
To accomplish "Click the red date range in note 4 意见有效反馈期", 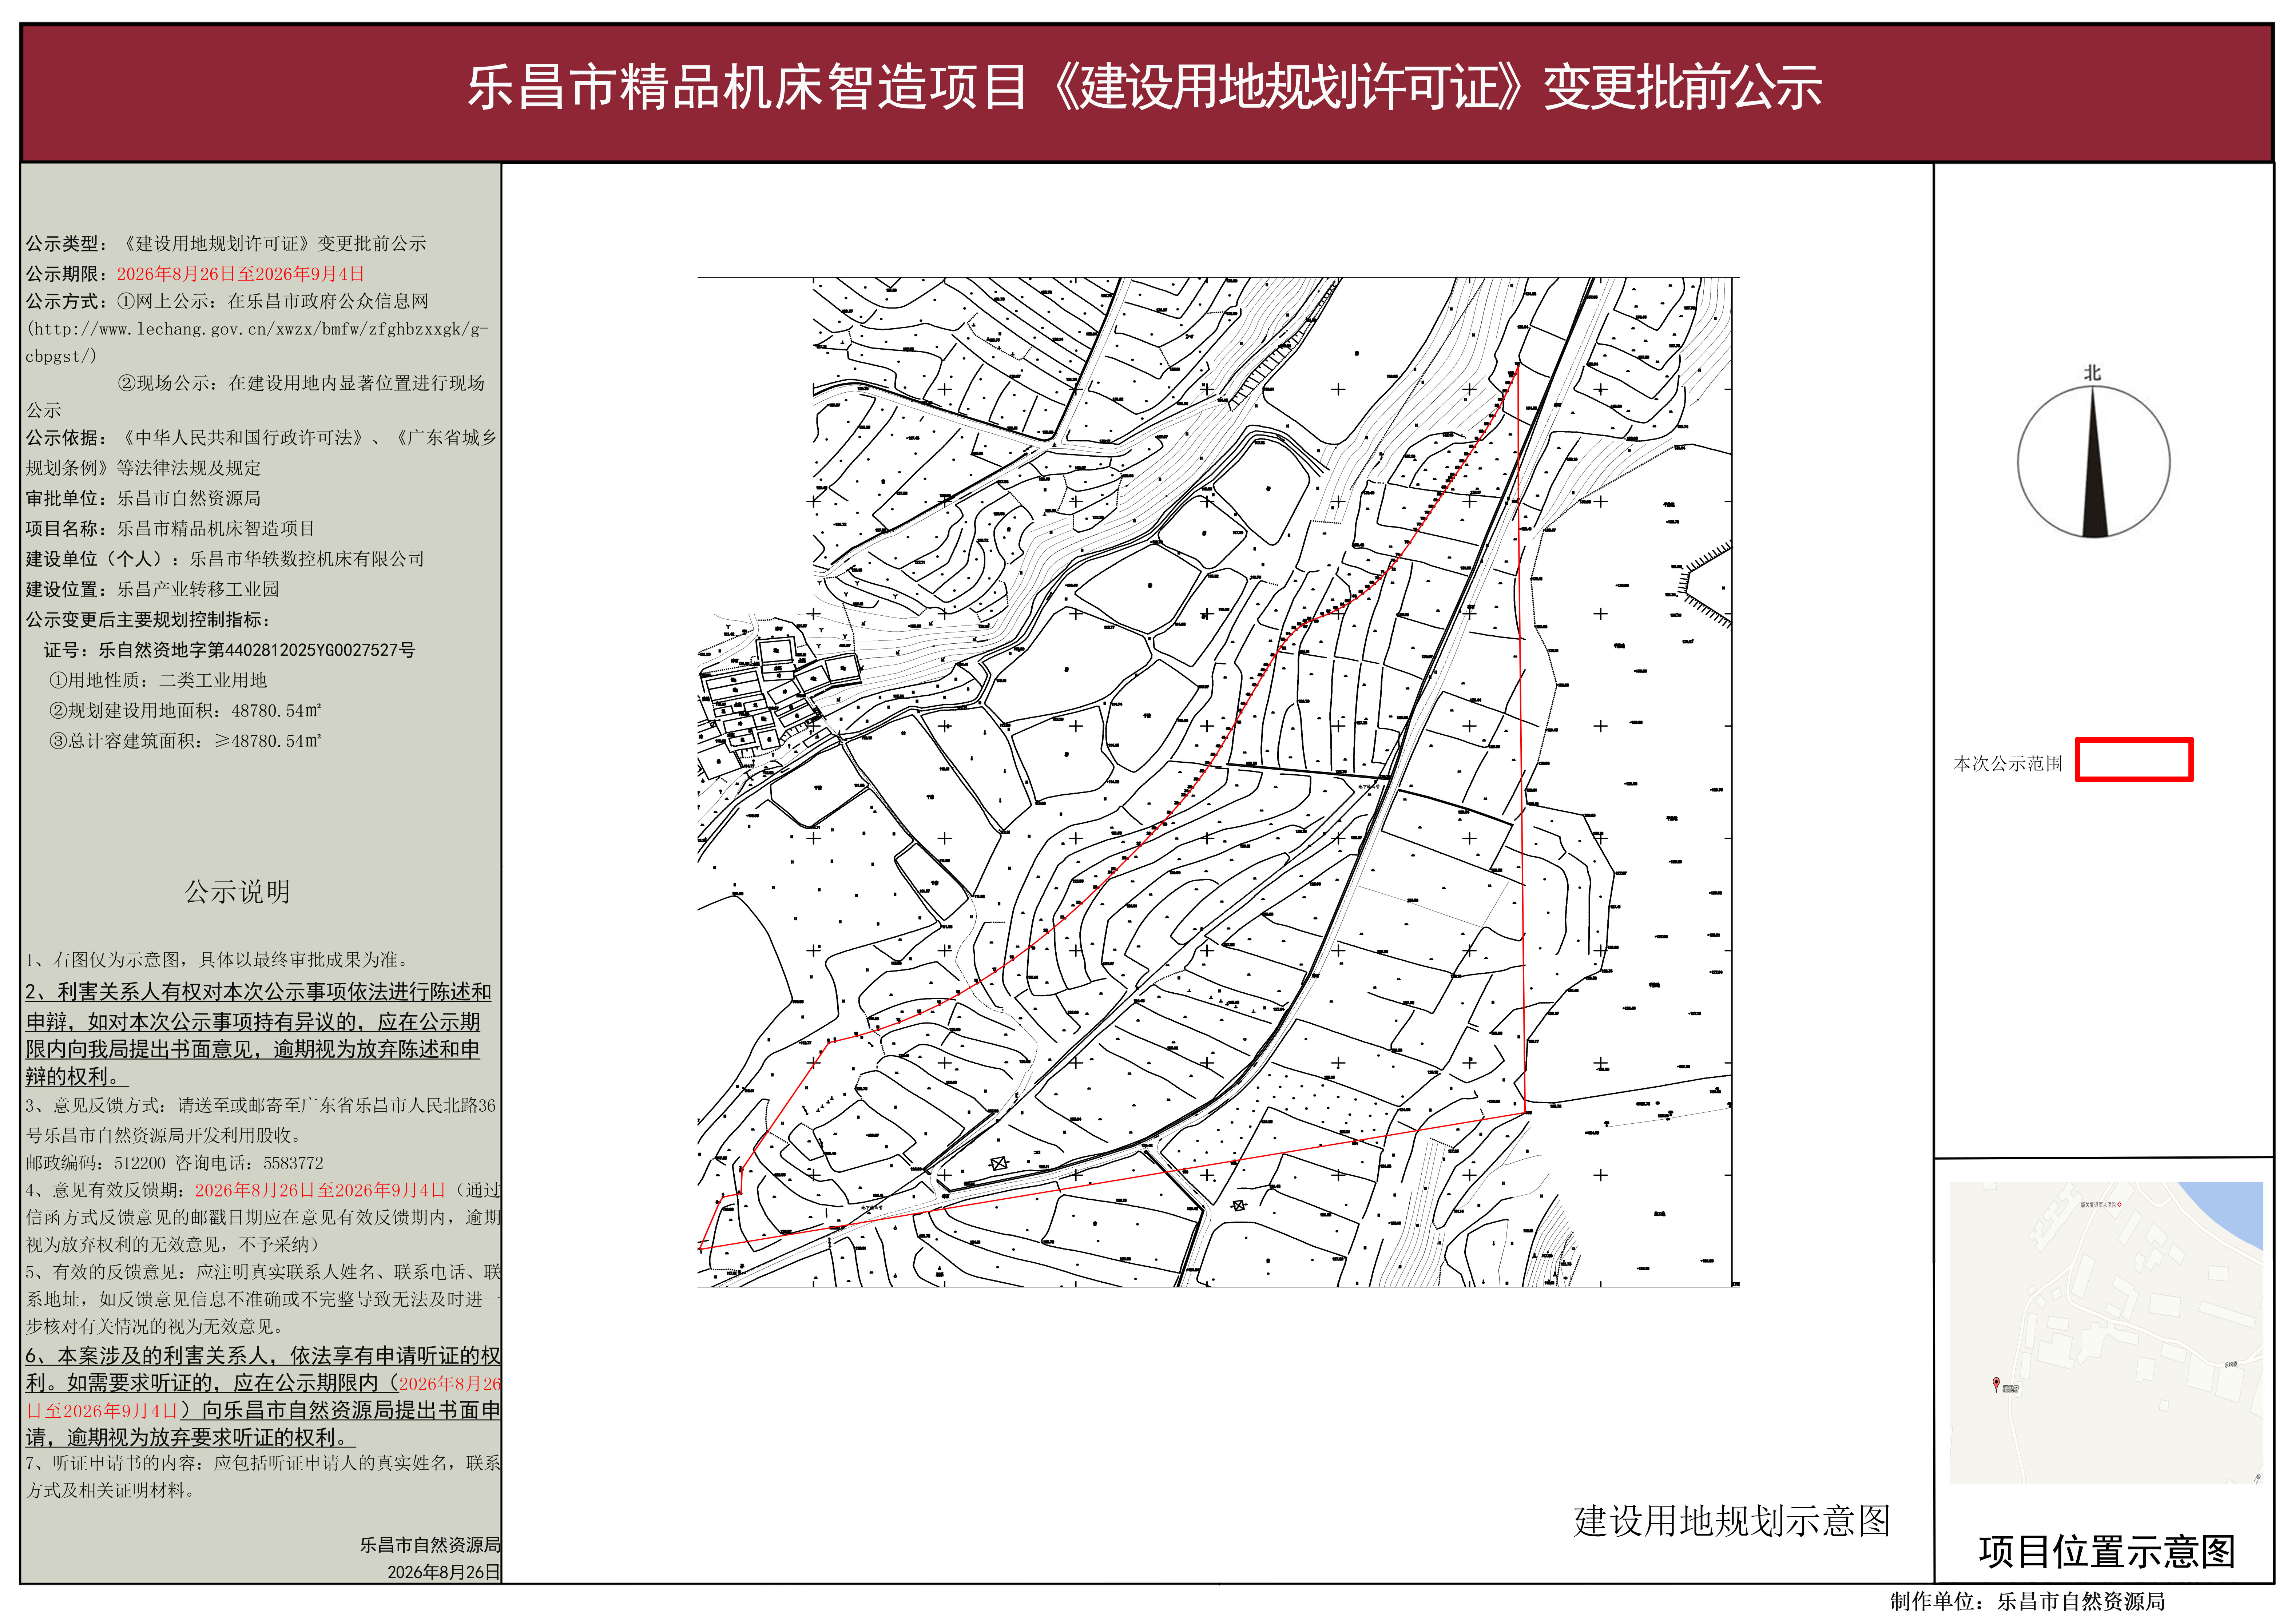I will click(x=320, y=1190).
